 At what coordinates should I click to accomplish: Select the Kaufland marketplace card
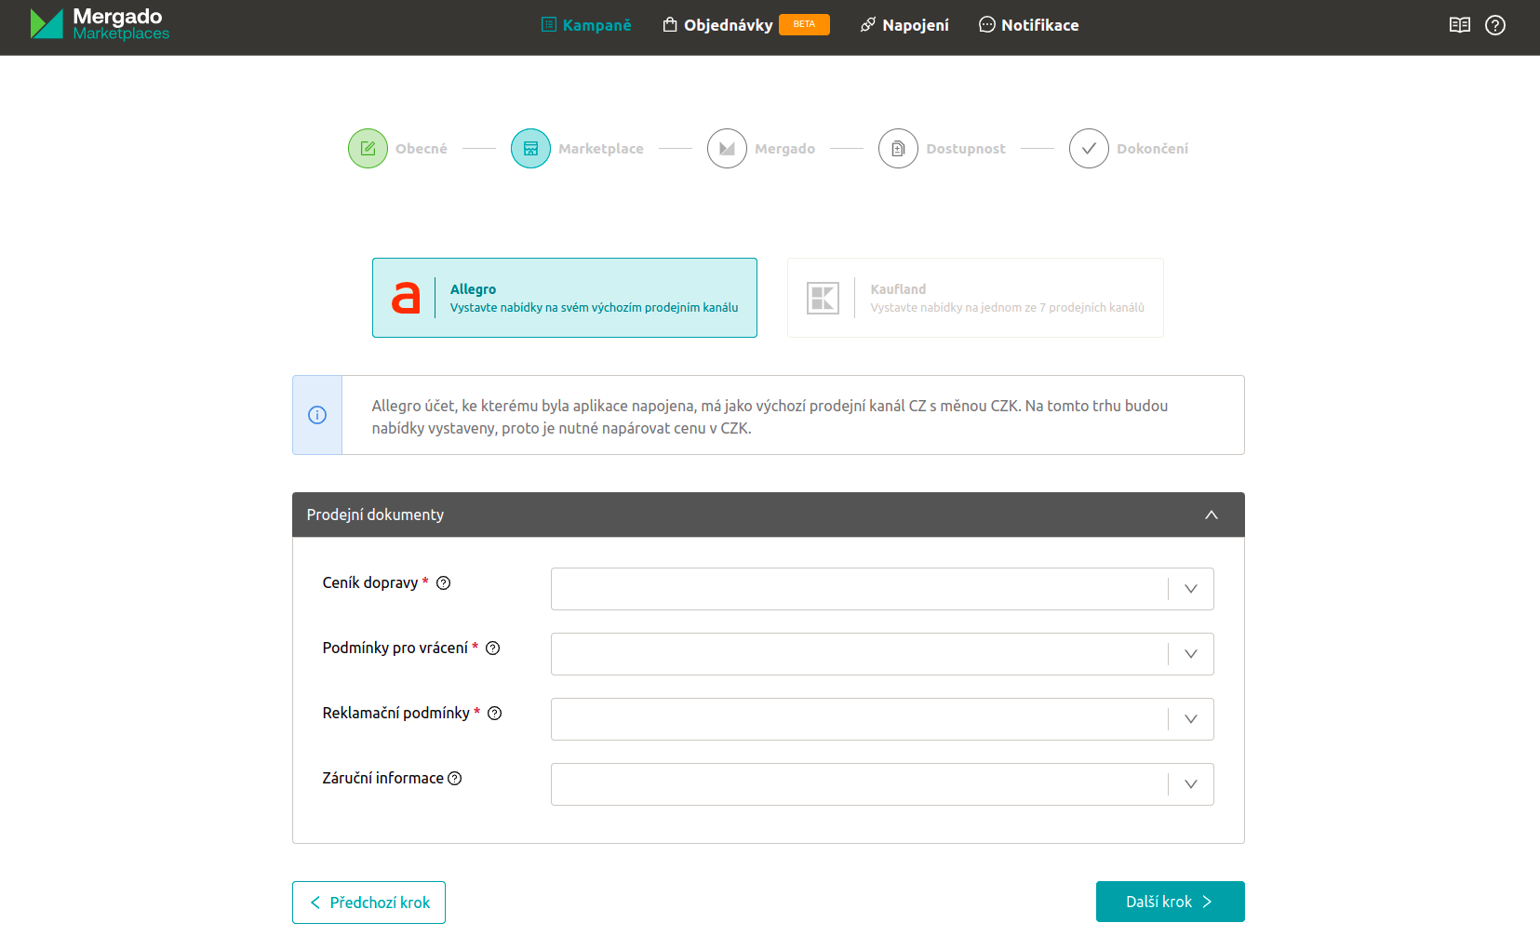974,298
